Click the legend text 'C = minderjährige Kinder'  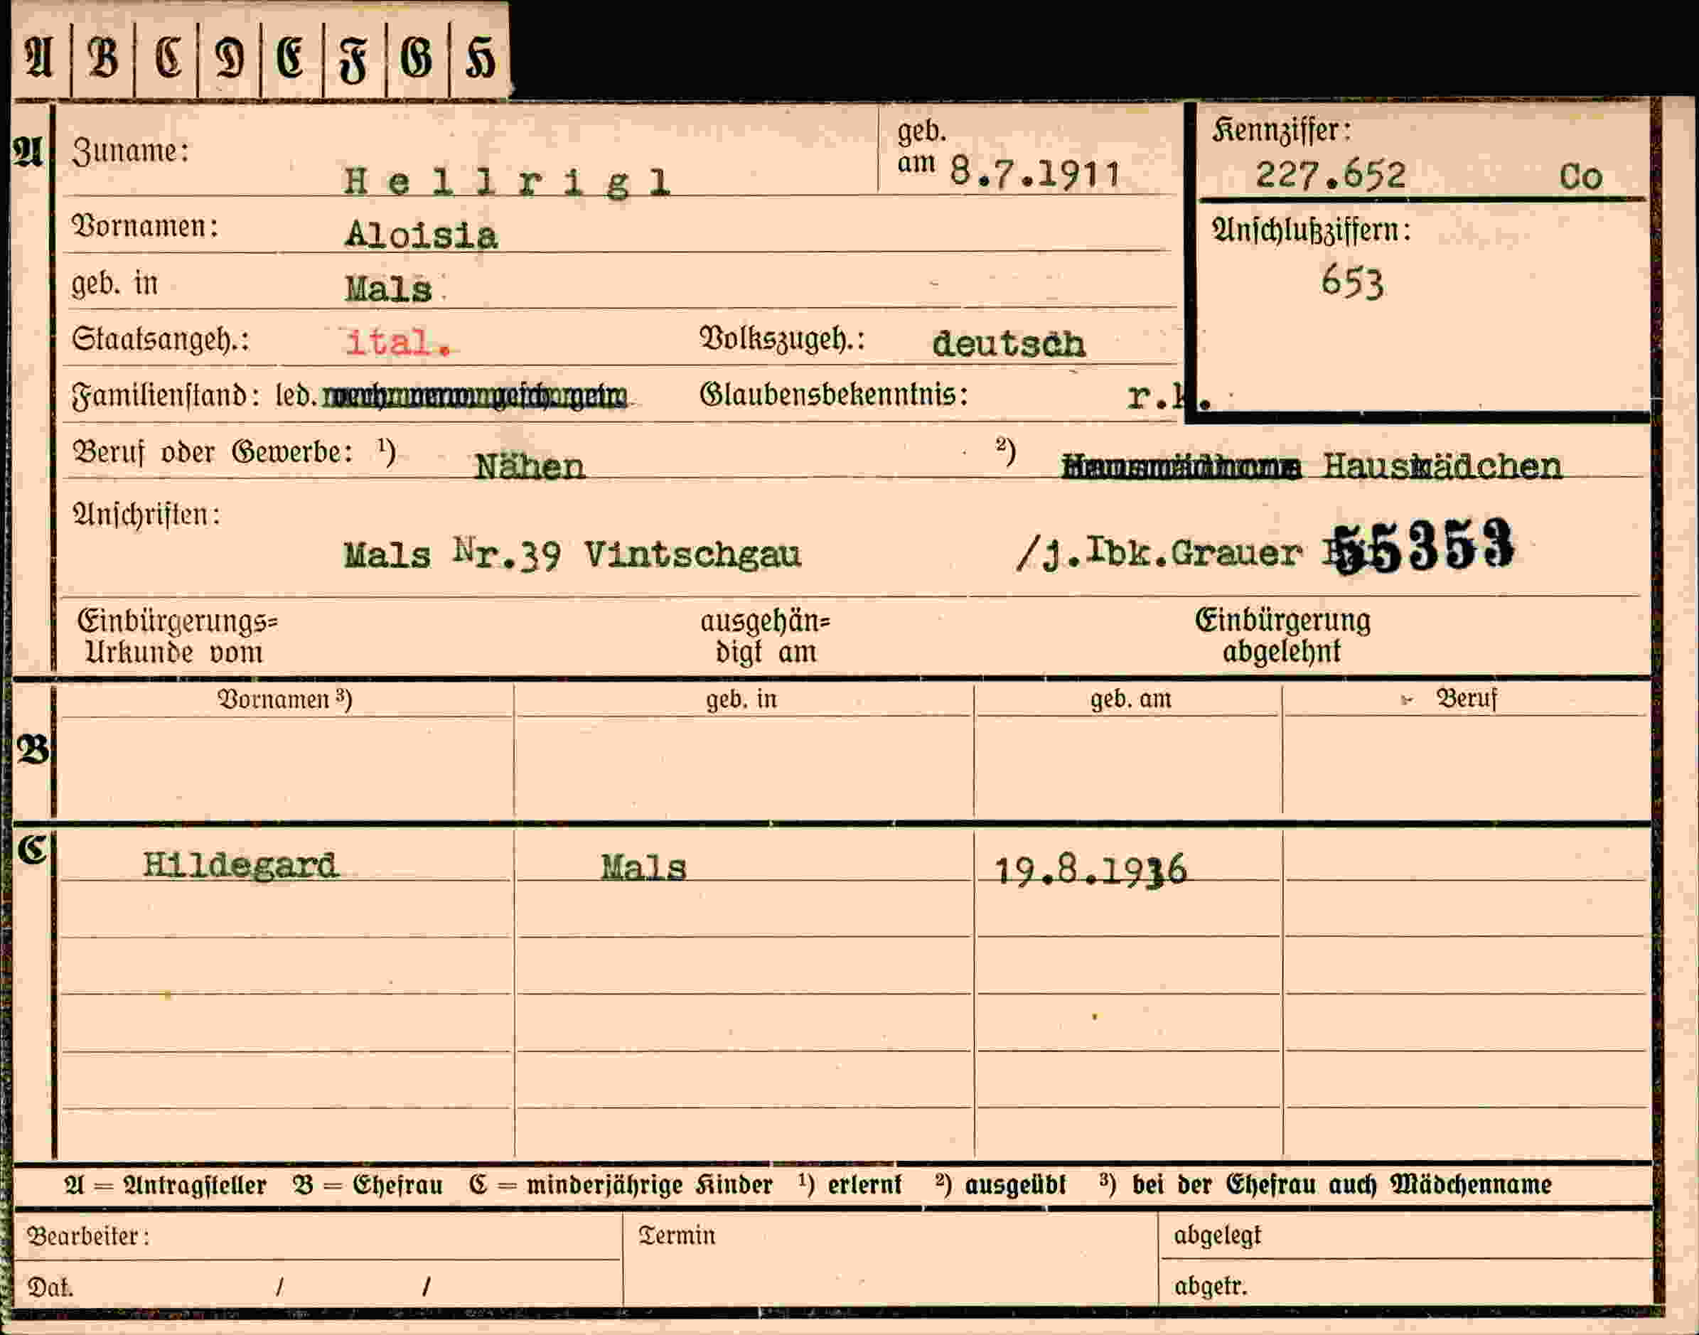621,1186
